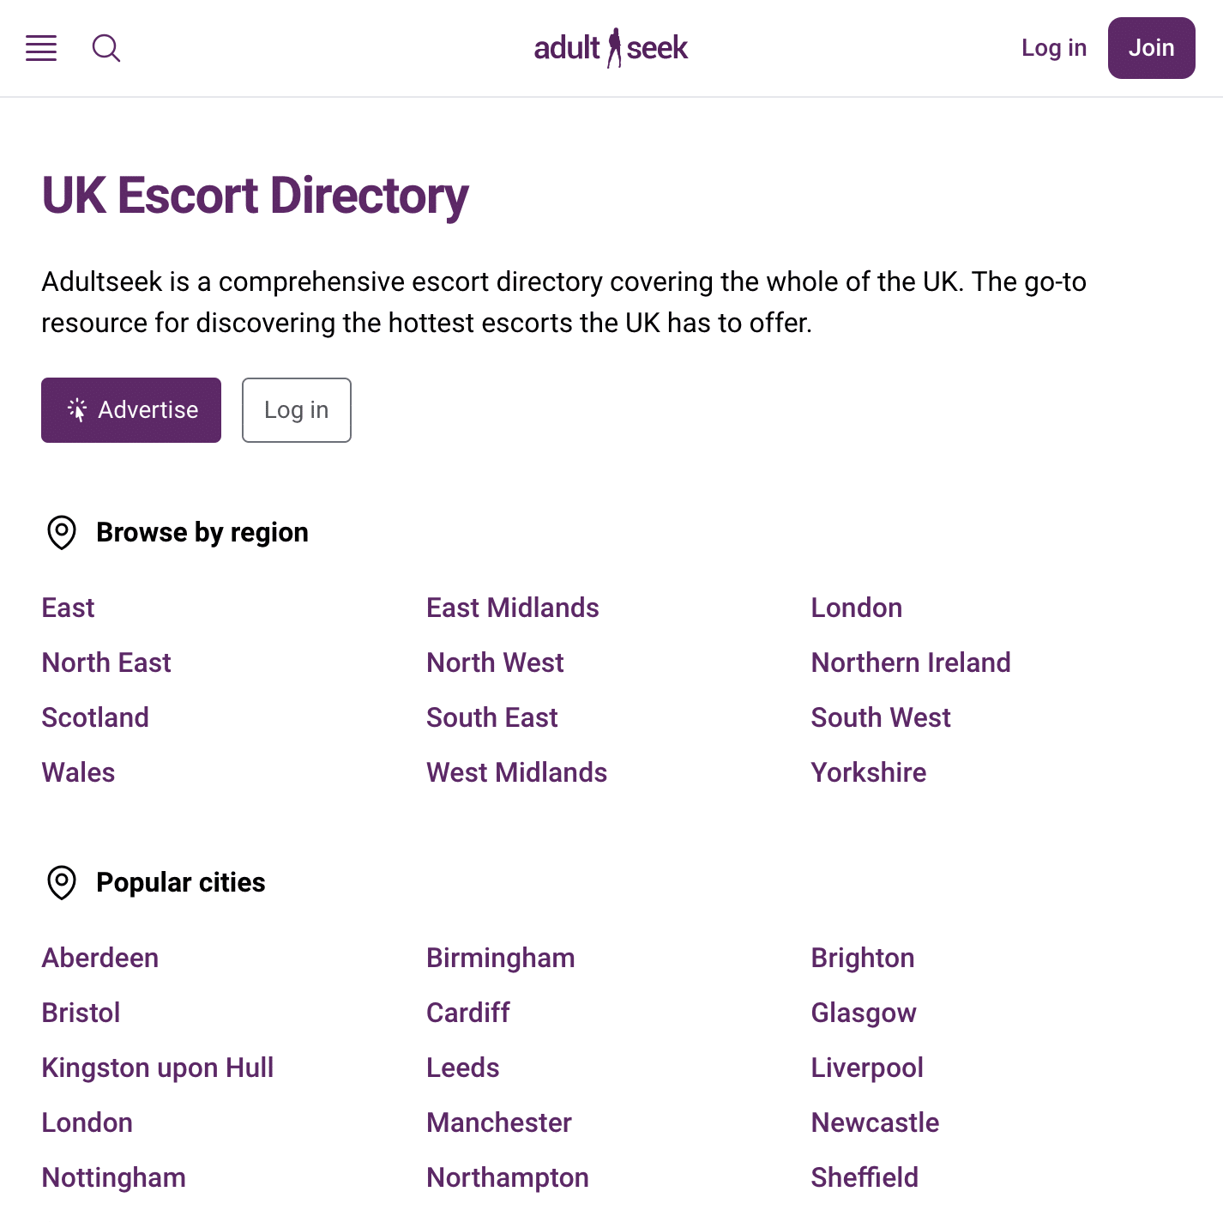Click the Join button
1223x1222 pixels.
click(1151, 48)
